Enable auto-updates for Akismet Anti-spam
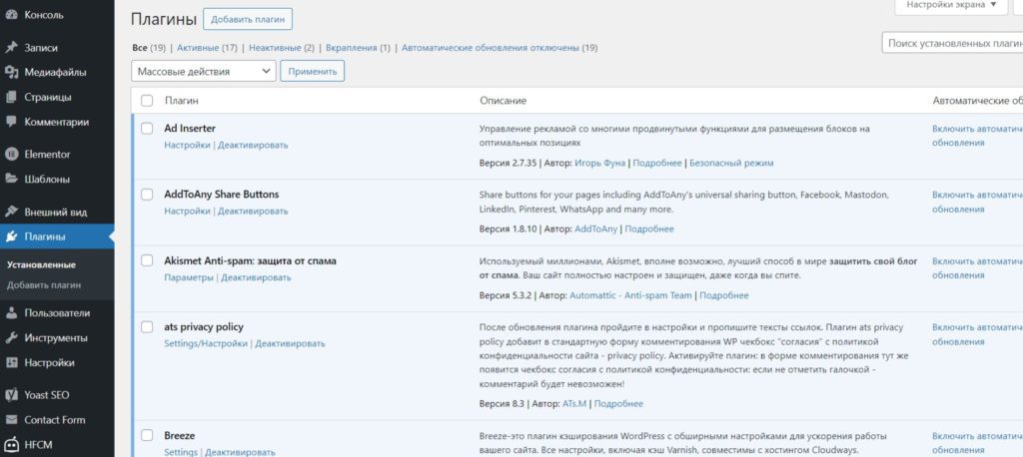 click(977, 268)
